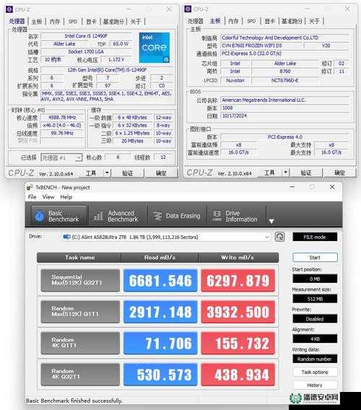Click the Random Max(512K) Q1T1 task button
Image resolution: width=361 pixels, height=410 pixels.
coord(80,312)
